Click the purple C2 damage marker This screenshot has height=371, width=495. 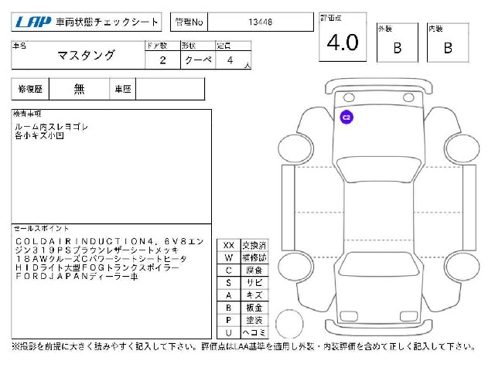[x=346, y=117]
